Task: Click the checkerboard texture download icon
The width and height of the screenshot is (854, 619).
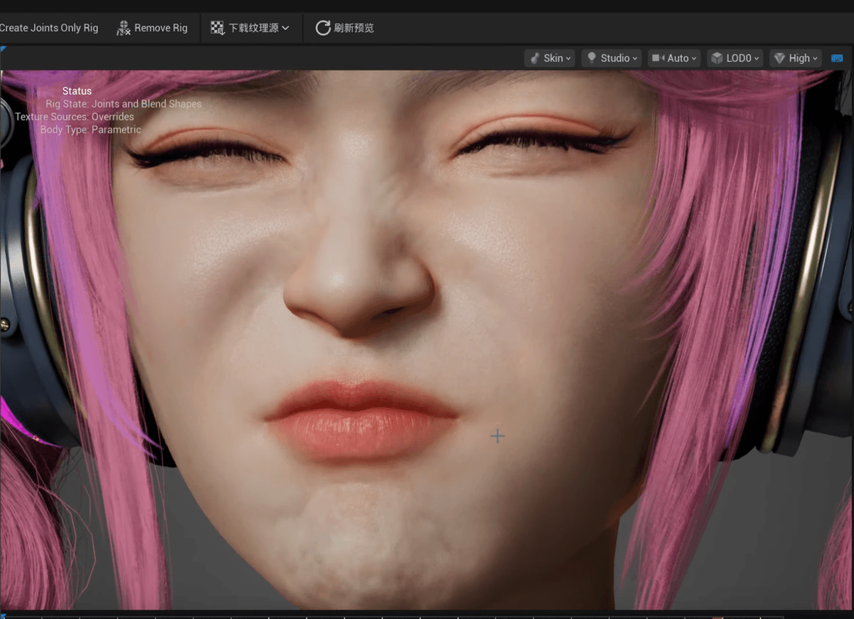Action: pyautogui.click(x=217, y=28)
